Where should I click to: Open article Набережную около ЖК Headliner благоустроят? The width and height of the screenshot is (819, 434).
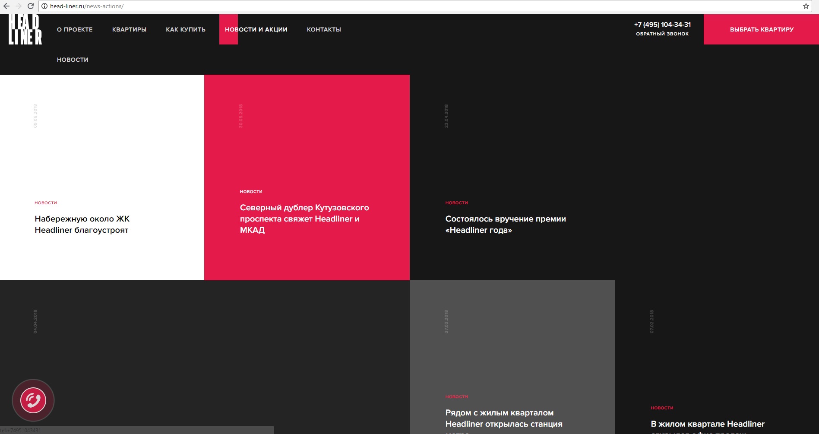(82, 225)
